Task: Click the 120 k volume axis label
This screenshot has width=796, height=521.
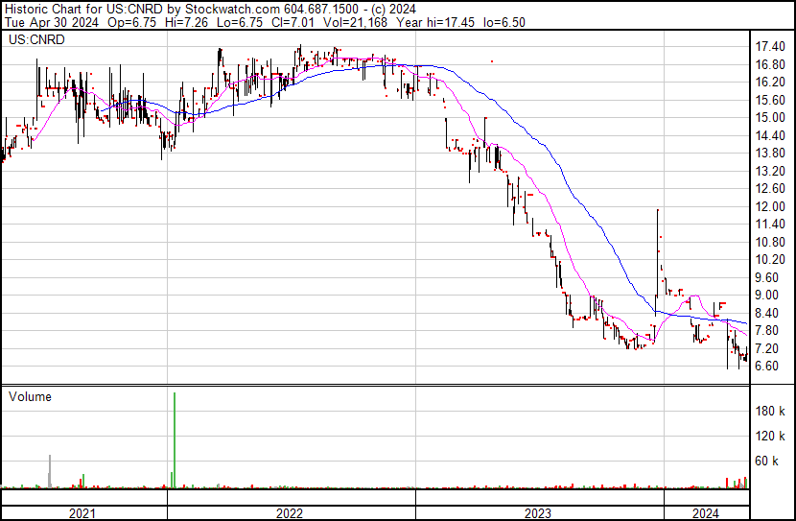Action: click(x=771, y=437)
